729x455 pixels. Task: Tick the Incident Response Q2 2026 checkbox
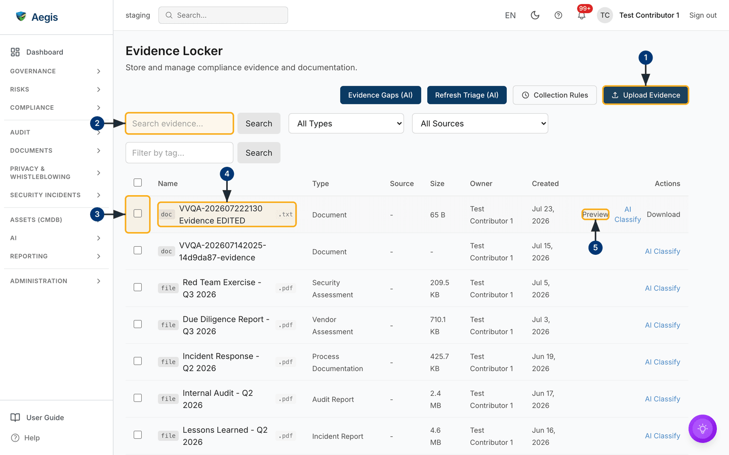(x=138, y=361)
